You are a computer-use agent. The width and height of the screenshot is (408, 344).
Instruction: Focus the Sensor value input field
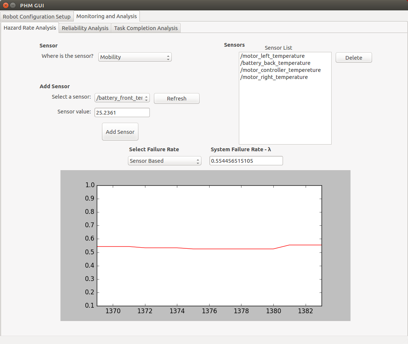point(122,113)
